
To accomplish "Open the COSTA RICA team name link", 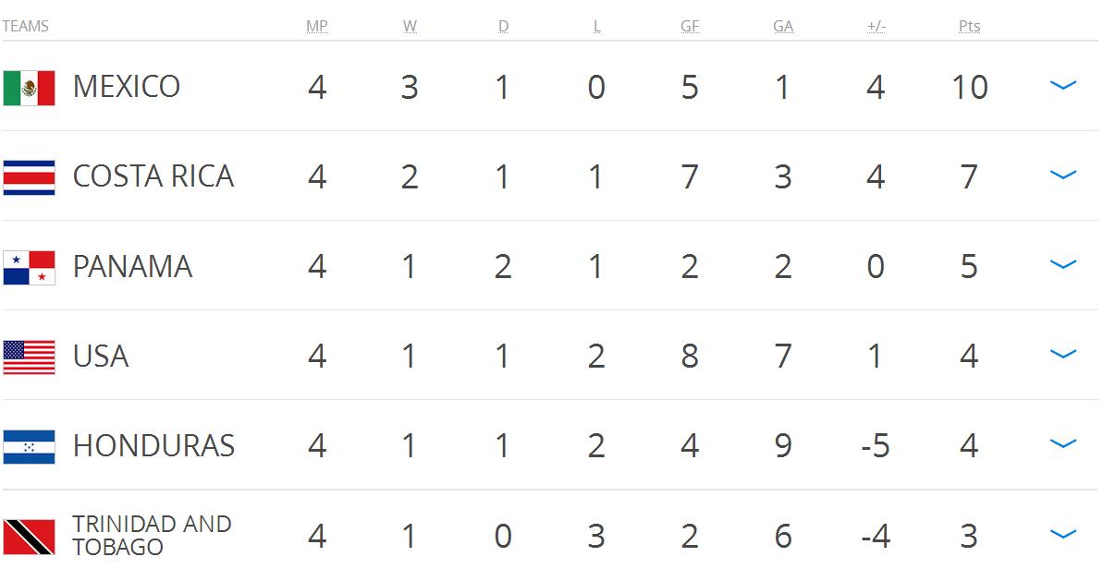I will (x=153, y=176).
